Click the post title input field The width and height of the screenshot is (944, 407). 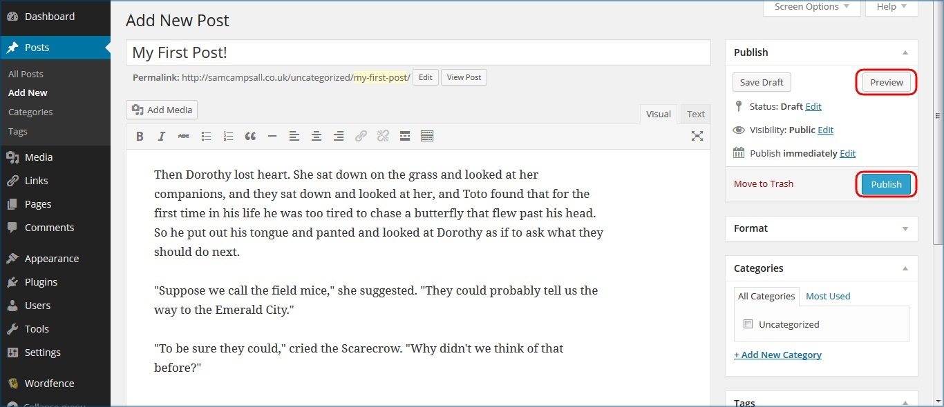(x=418, y=52)
